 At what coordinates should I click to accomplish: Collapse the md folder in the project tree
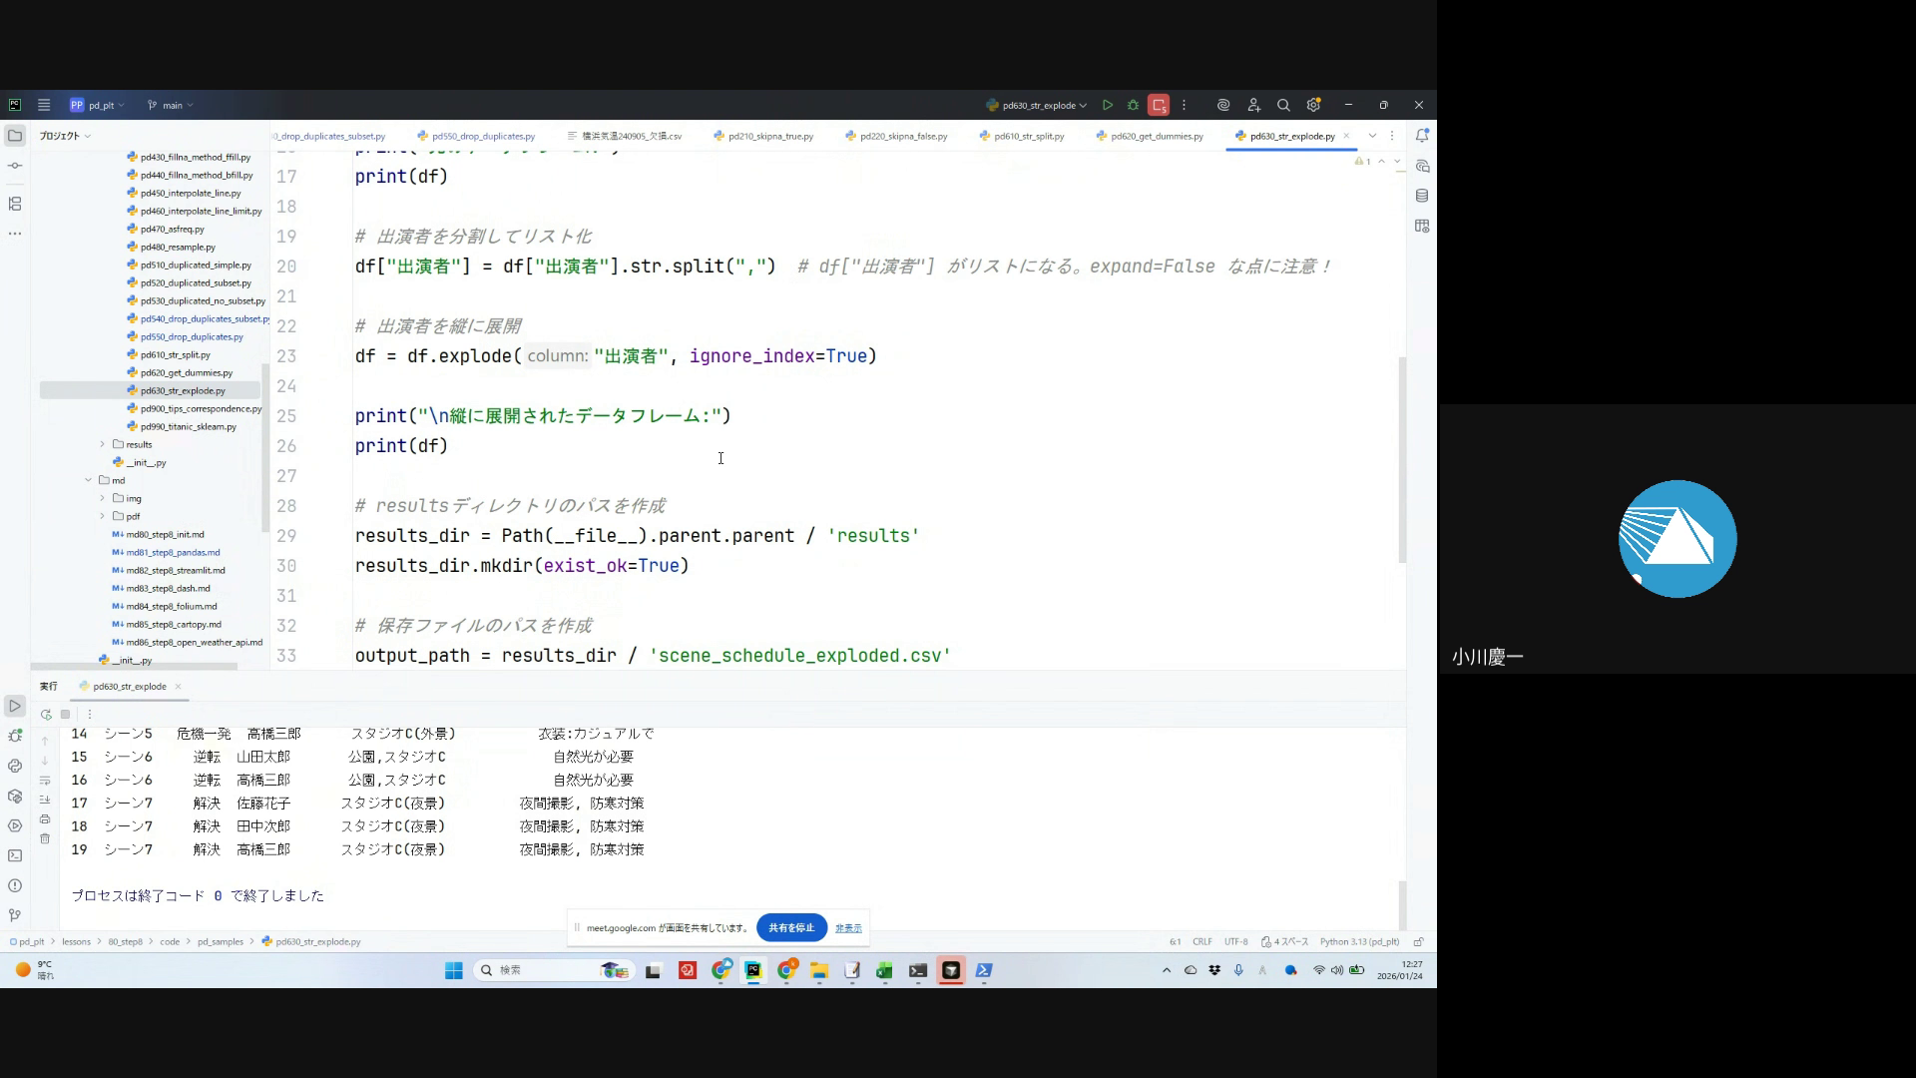tap(88, 480)
